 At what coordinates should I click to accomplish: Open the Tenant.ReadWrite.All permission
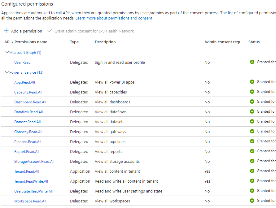tap(31, 181)
